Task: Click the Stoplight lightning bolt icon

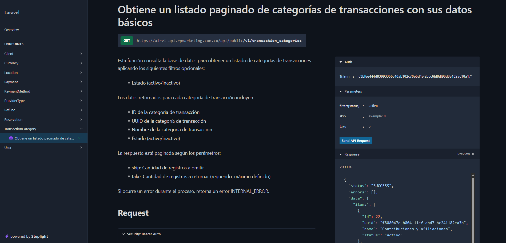Action: click(7, 237)
